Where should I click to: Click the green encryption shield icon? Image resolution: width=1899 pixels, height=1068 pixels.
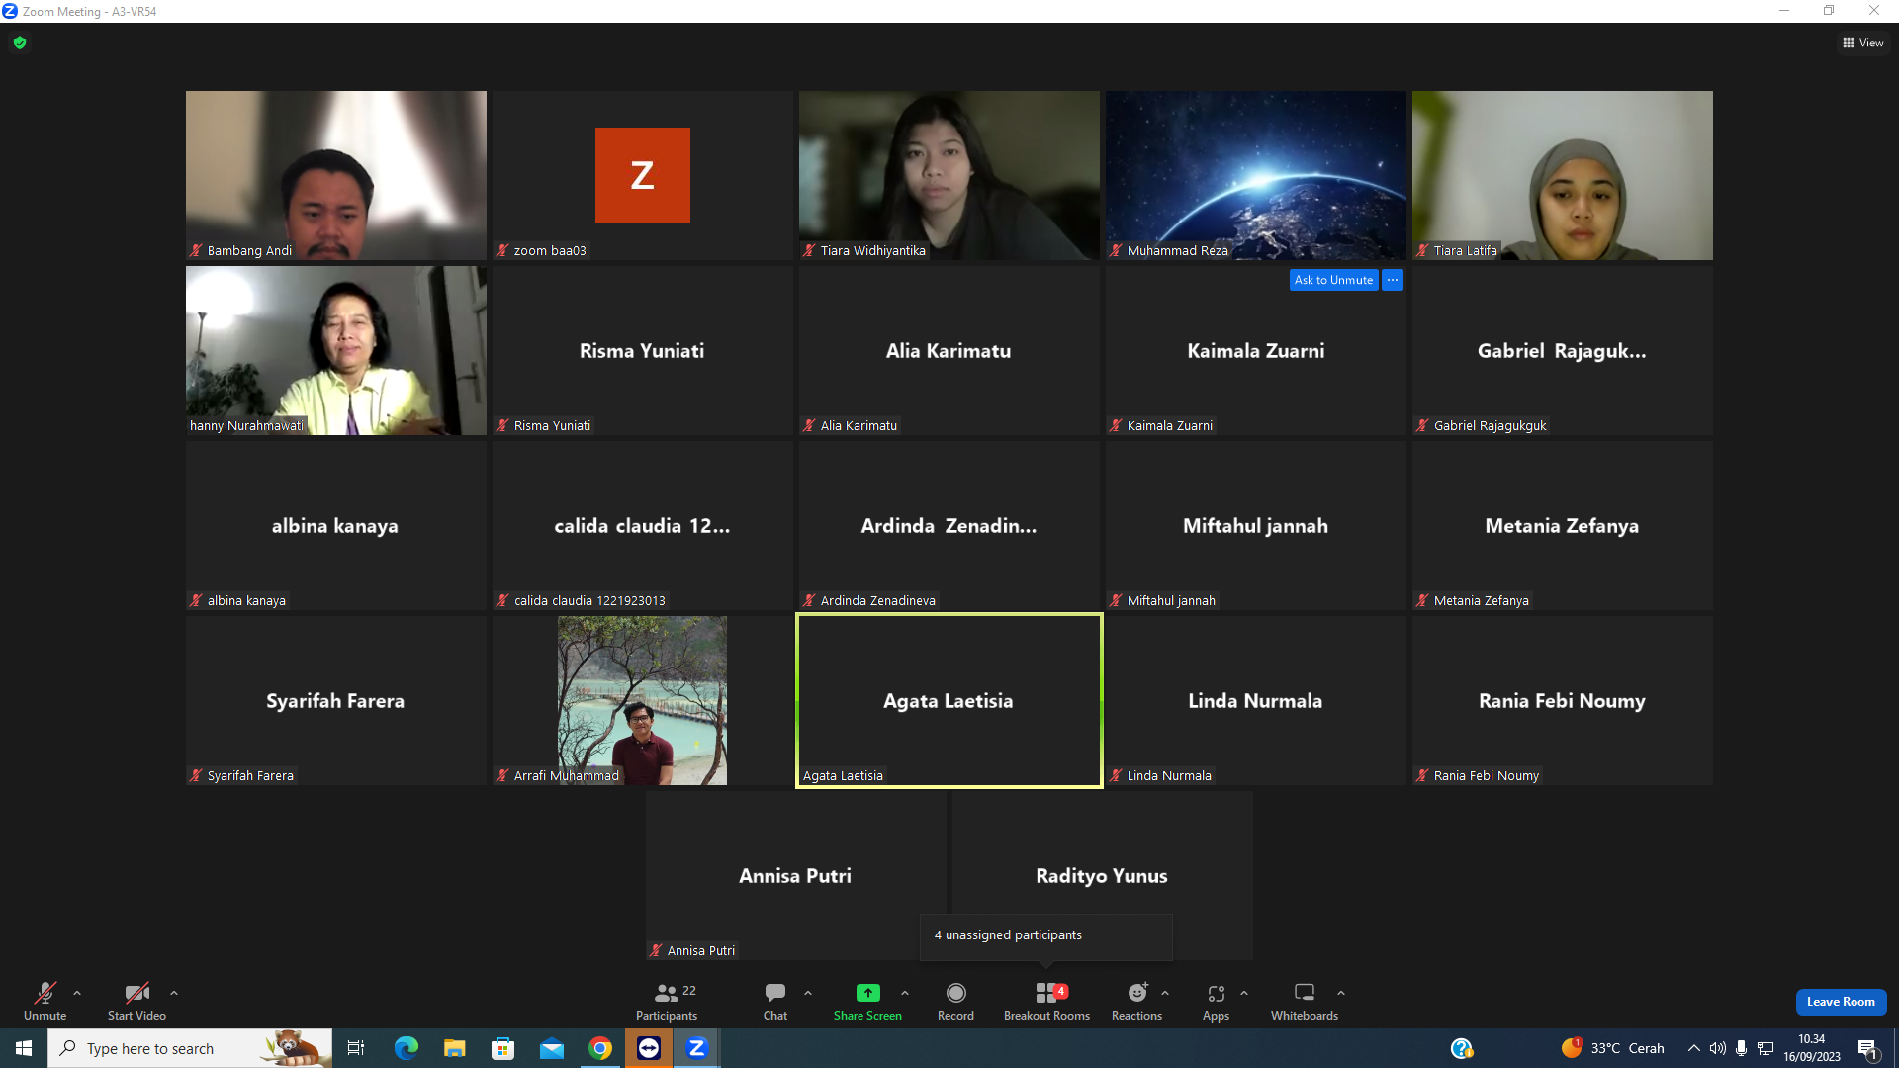pyautogui.click(x=20, y=43)
